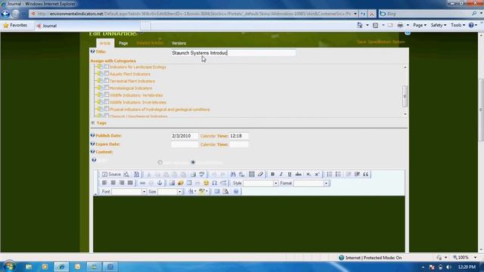
Task: Switch to the Article tab
Action: tap(105, 43)
